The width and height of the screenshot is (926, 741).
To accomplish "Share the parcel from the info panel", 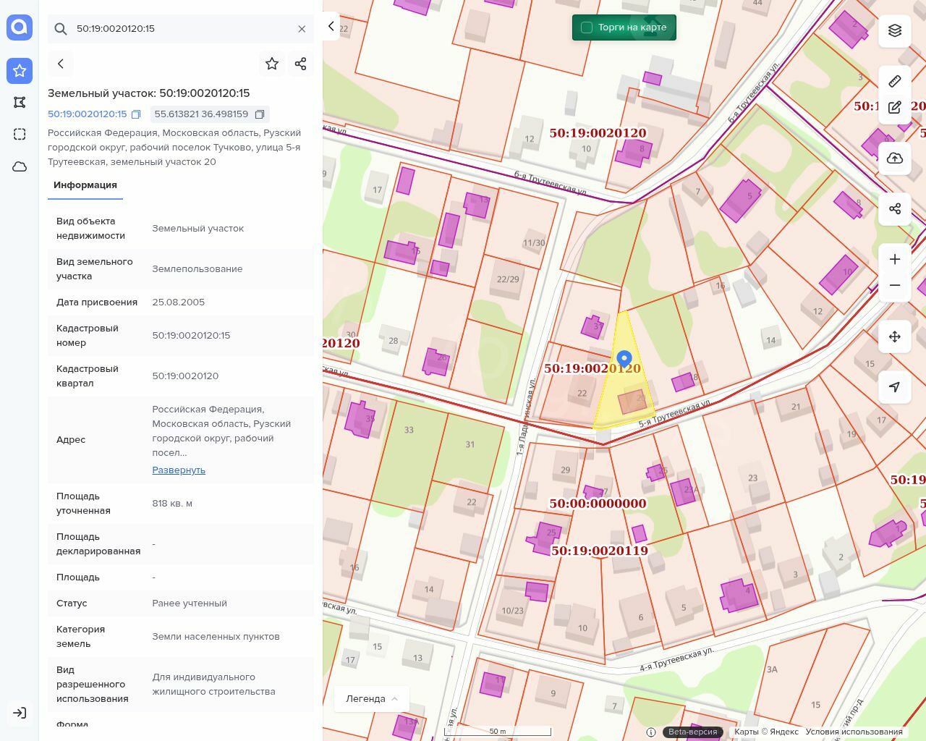I will tap(301, 64).
